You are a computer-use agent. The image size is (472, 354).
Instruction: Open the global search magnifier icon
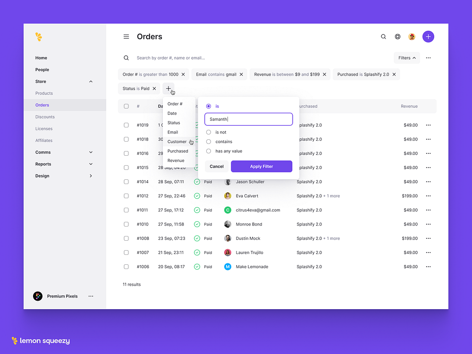(x=383, y=36)
